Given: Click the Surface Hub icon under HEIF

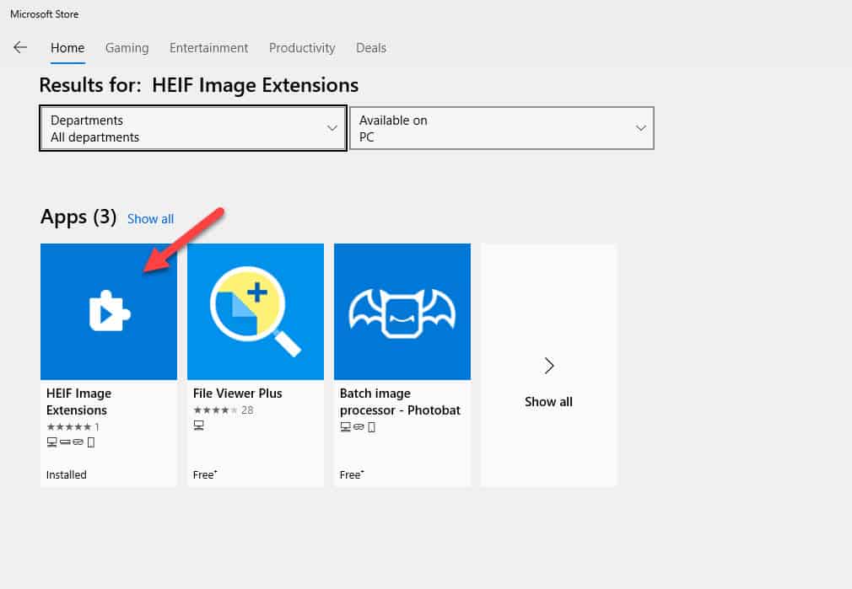Looking at the screenshot, I should tap(65, 442).
